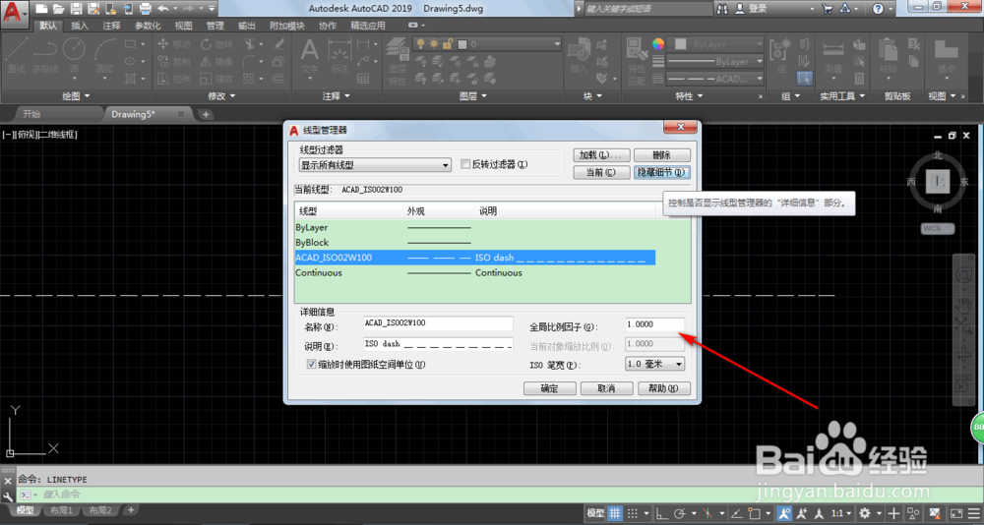Click the Open file folder icon
This screenshot has width=984, height=525.
tap(58, 9)
